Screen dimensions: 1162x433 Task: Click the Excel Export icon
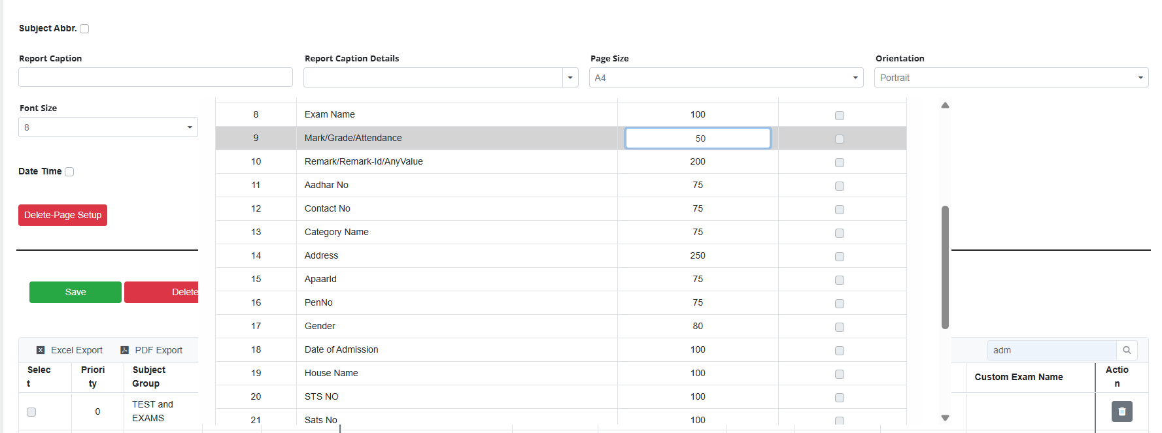(41, 350)
